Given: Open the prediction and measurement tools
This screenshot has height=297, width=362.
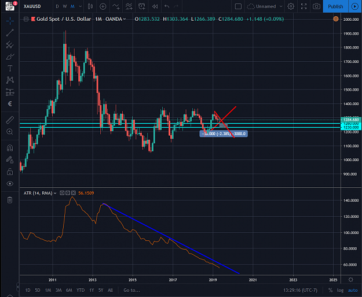Looking at the screenshot, I should point(10,92).
